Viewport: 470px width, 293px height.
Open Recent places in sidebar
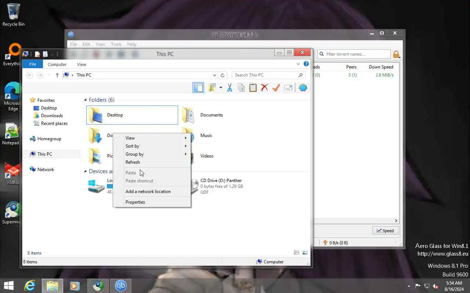(x=54, y=123)
